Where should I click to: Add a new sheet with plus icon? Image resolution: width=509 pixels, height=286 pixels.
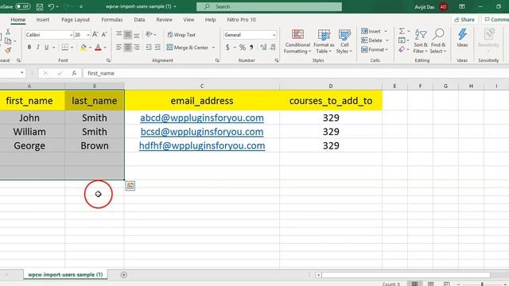click(x=124, y=275)
